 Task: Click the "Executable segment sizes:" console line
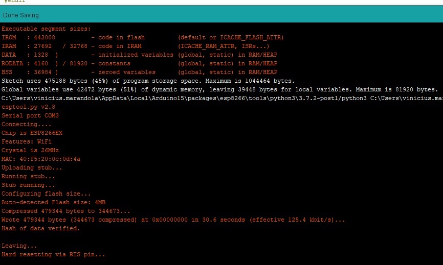click(46, 29)
